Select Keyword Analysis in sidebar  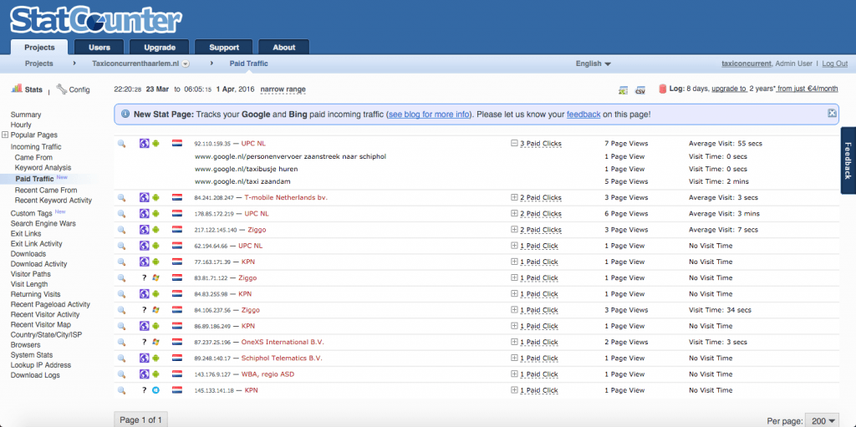(x=43, y=168)
